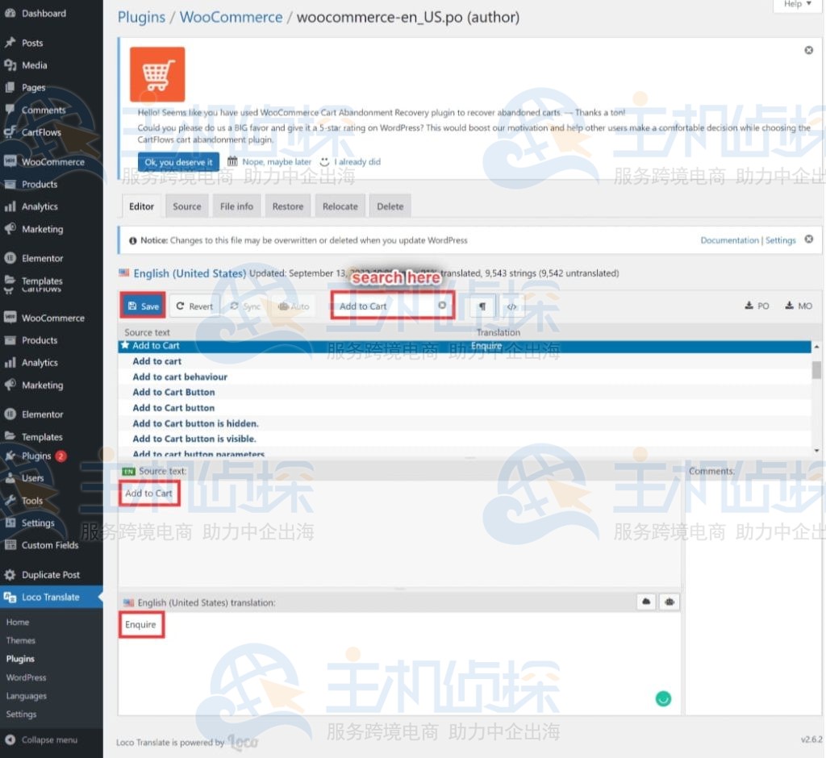
Task: Download the MO file
Action: click(798, 306)
